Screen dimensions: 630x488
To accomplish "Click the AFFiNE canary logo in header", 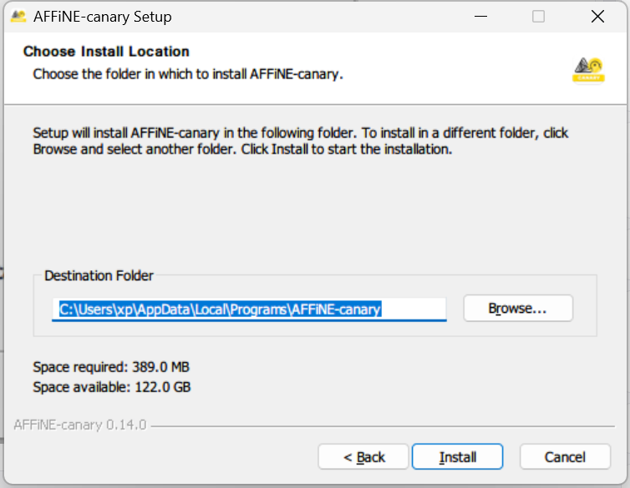I will point(588,70).
